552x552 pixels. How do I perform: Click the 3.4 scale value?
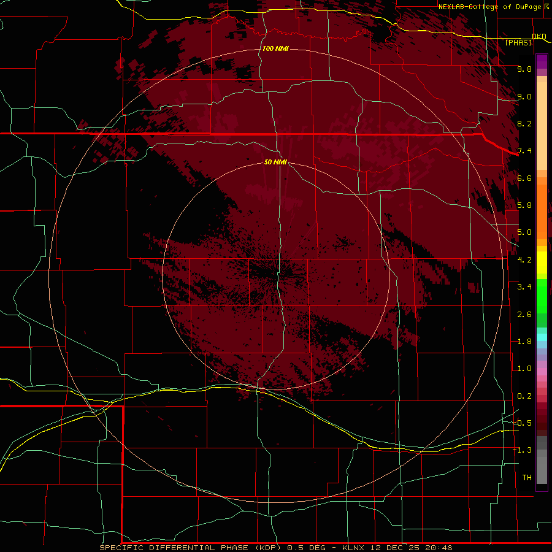tap(524, 287)
